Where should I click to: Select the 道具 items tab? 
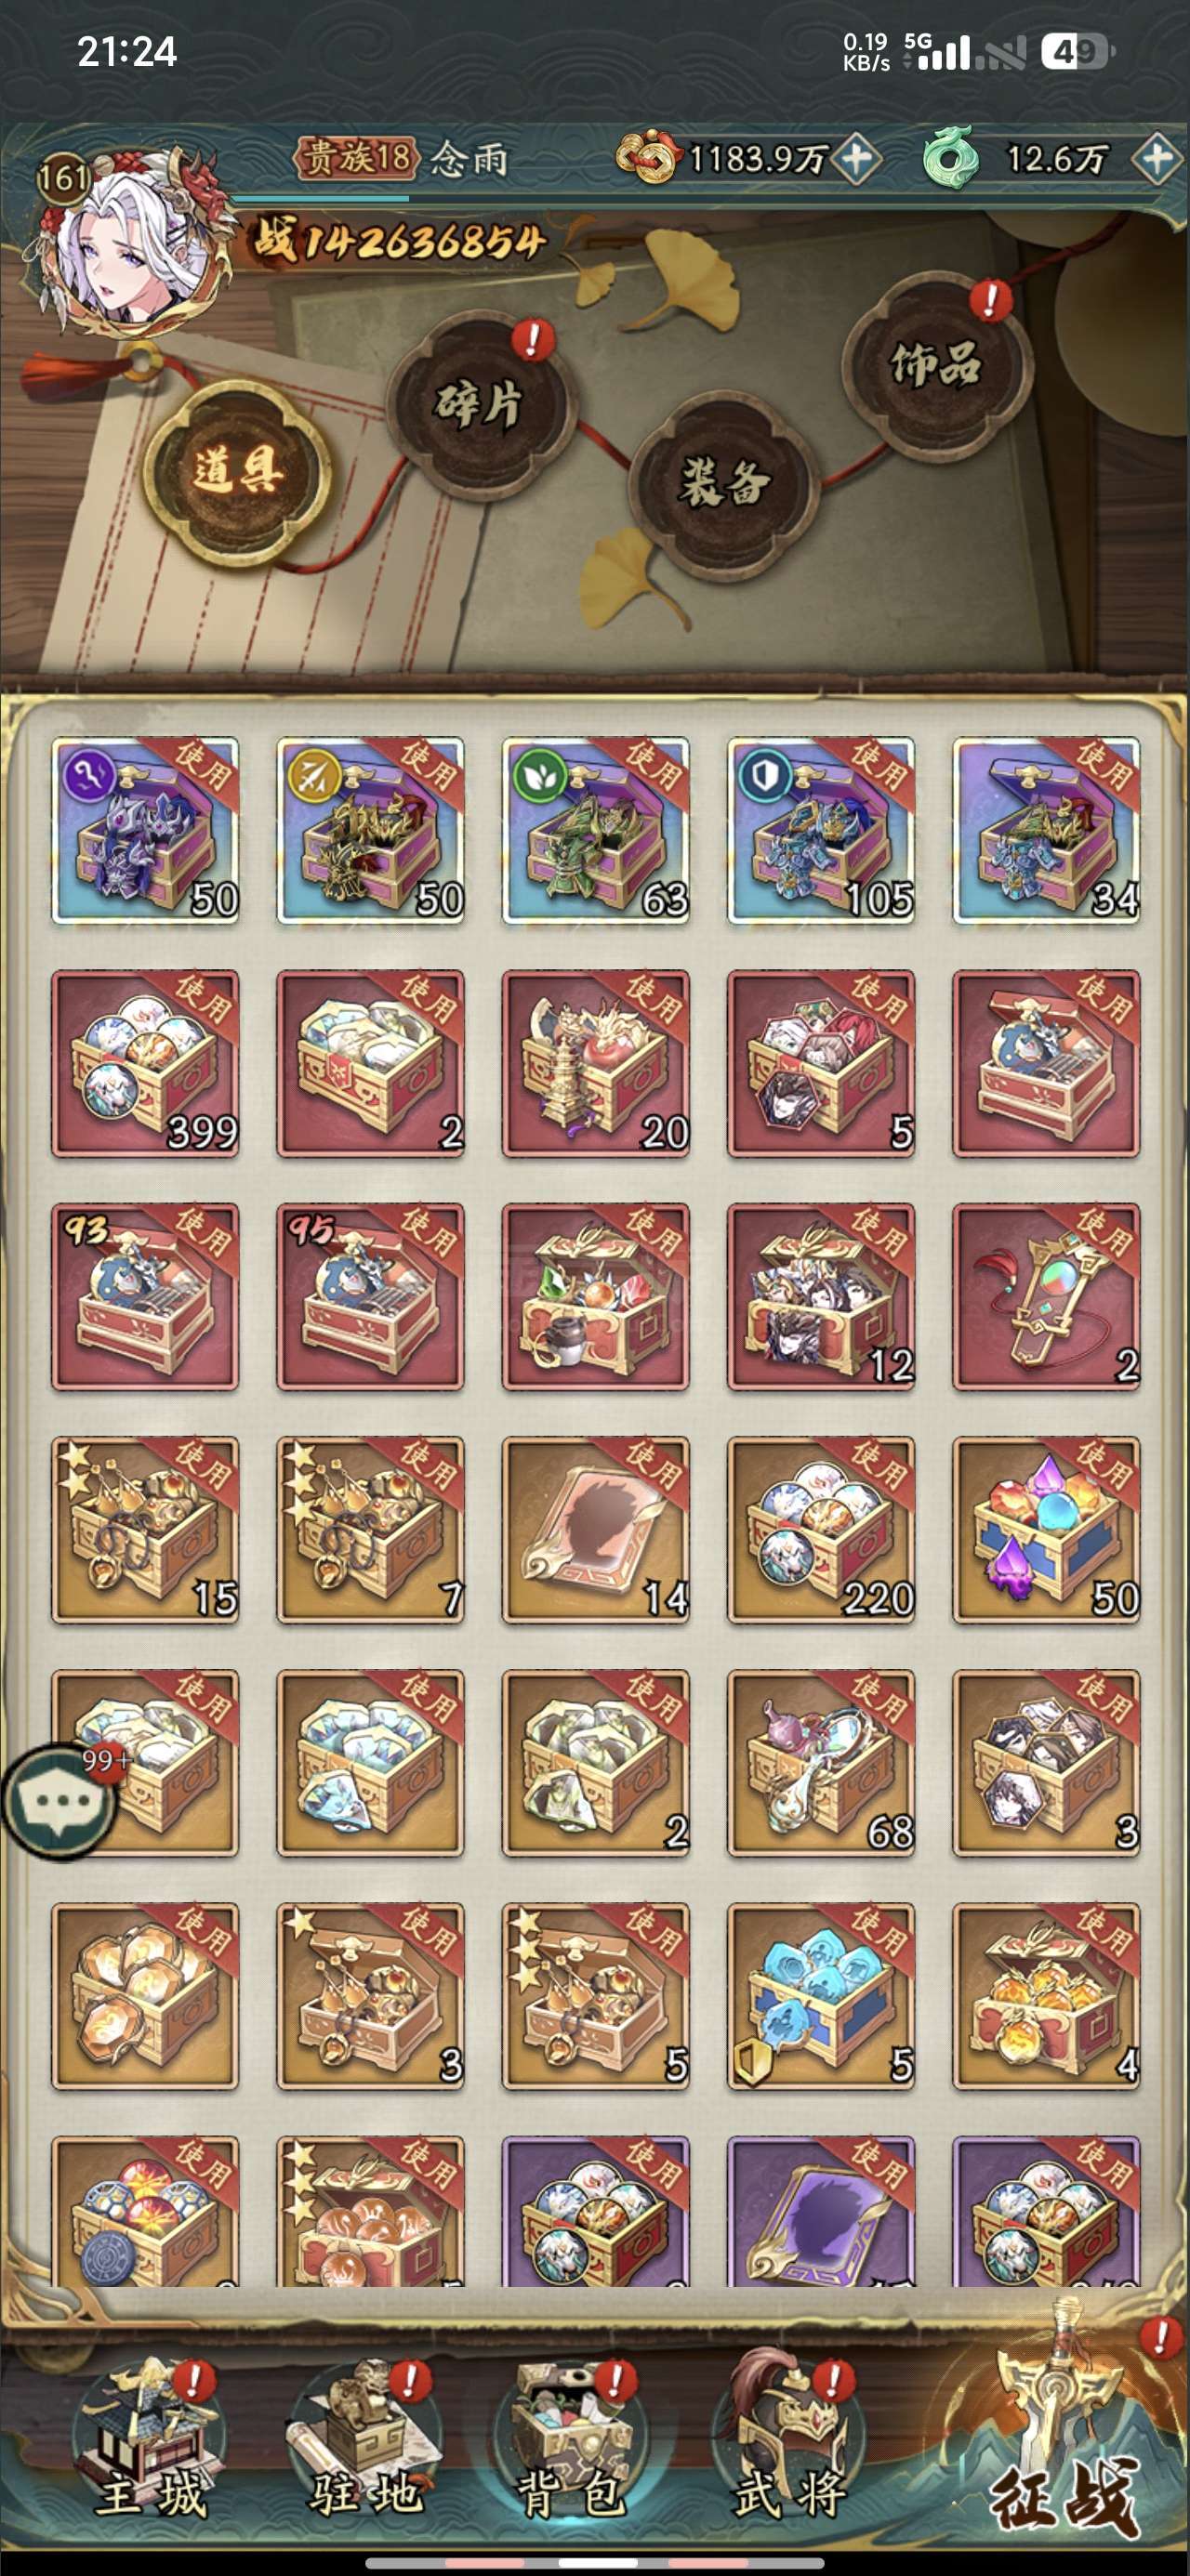pyautogui.click(x=237, y=470)
